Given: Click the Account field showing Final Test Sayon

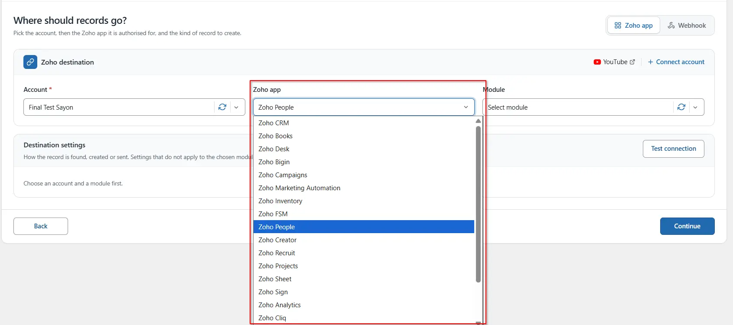Looking at the screenshot, I should [134, 107].
